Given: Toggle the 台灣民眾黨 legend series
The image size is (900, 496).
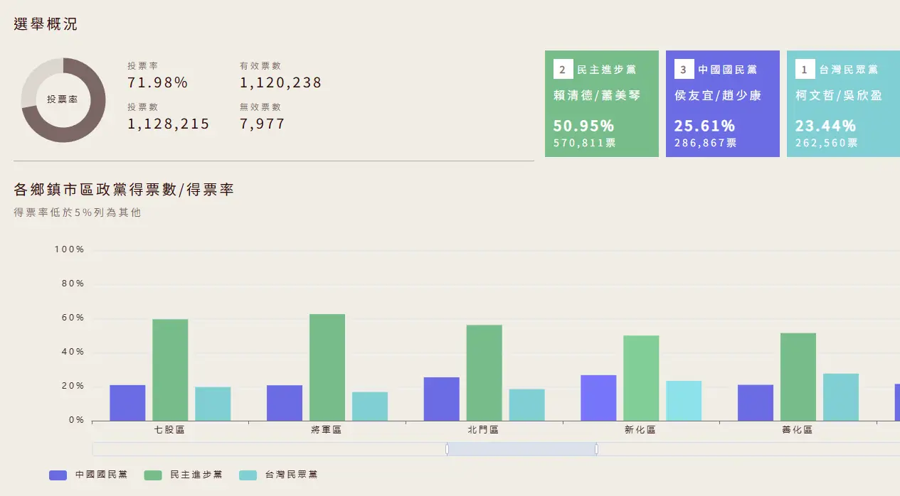Looking at the screenshot, I should click(x=278, y=475).
